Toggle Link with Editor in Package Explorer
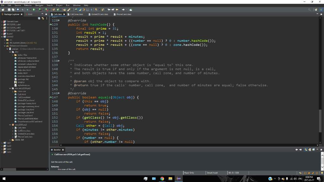 43,18
